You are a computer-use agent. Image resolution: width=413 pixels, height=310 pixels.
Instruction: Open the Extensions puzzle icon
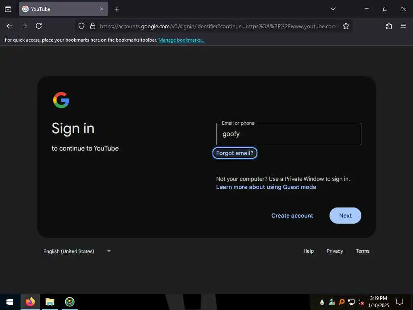pyautogui.click(x=389, y=26)
